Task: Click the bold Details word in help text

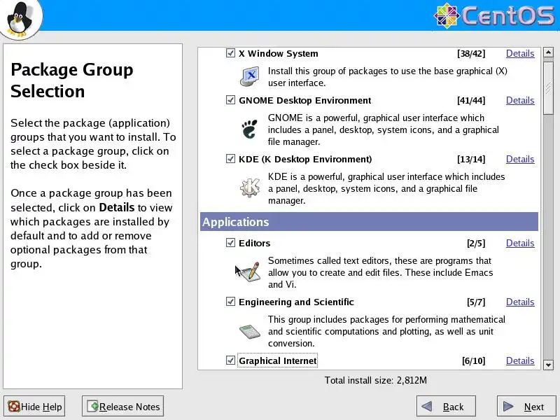Action: pos(117,207)
